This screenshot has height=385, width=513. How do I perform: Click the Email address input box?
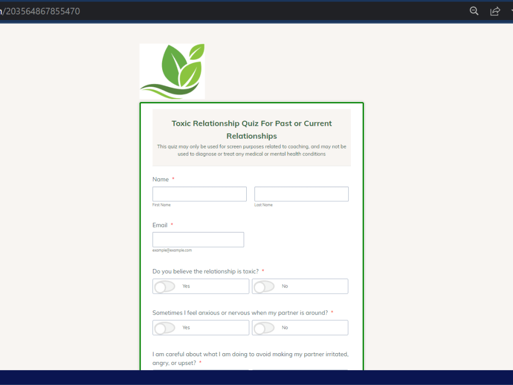coord(198,239)
